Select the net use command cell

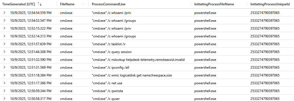107,83
